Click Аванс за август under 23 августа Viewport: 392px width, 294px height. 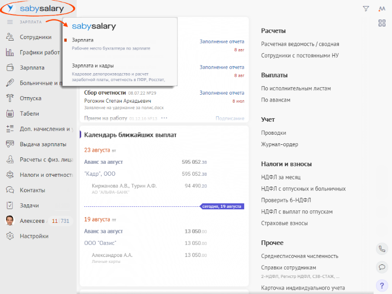pyautogui.click(x=103, y=162)
